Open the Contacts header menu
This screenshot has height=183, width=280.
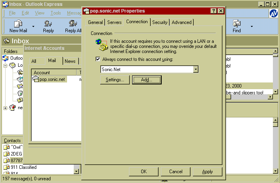(x=12, y=141)
